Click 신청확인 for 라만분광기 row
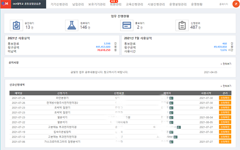240x150 pixels. [225, 98]
